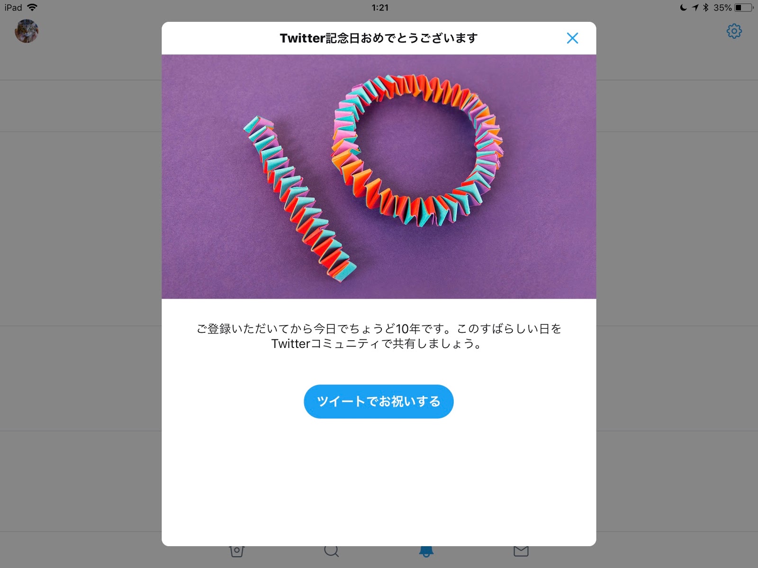
Task: Tap the Do Not Disturb moon icon
Action: pos(683,8)
